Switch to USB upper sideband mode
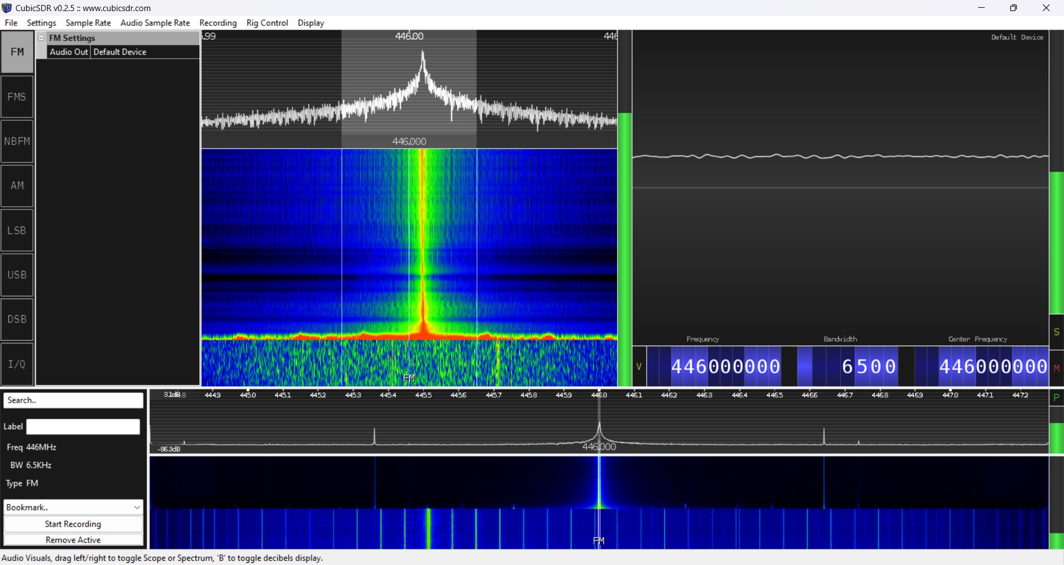 tap(17, 275)
